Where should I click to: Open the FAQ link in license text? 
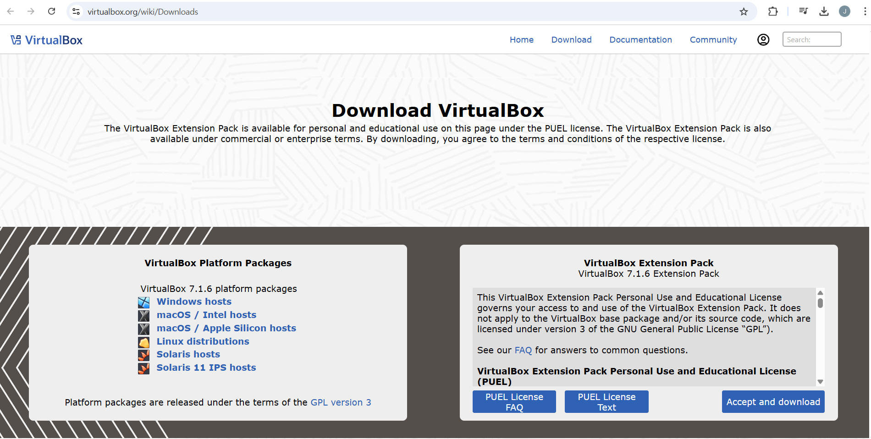point(523,350)
